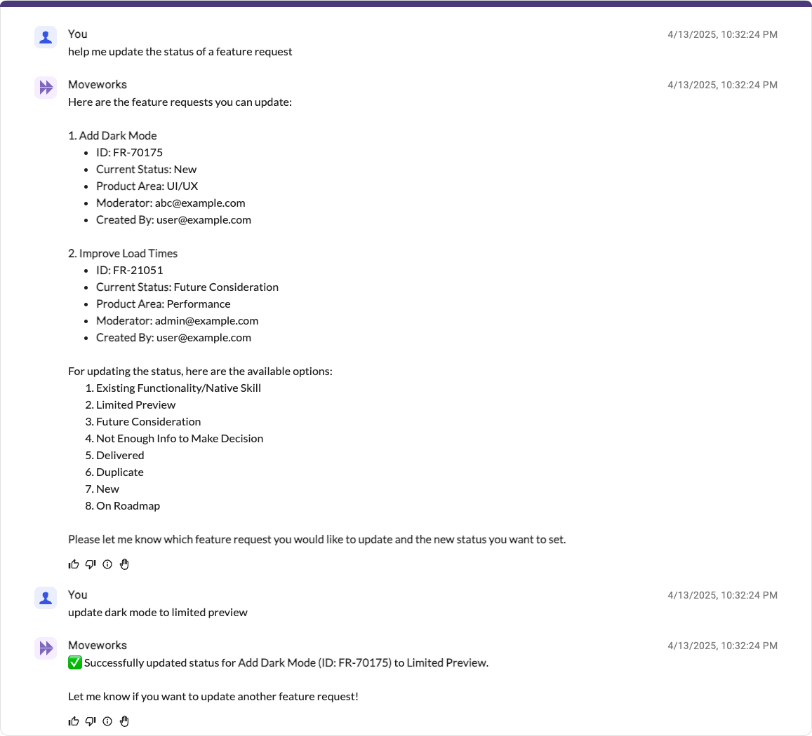Click 'help me update the status of a feature request'
The height and width of the screenshot is (736, 812).
(x=180, y=52)
